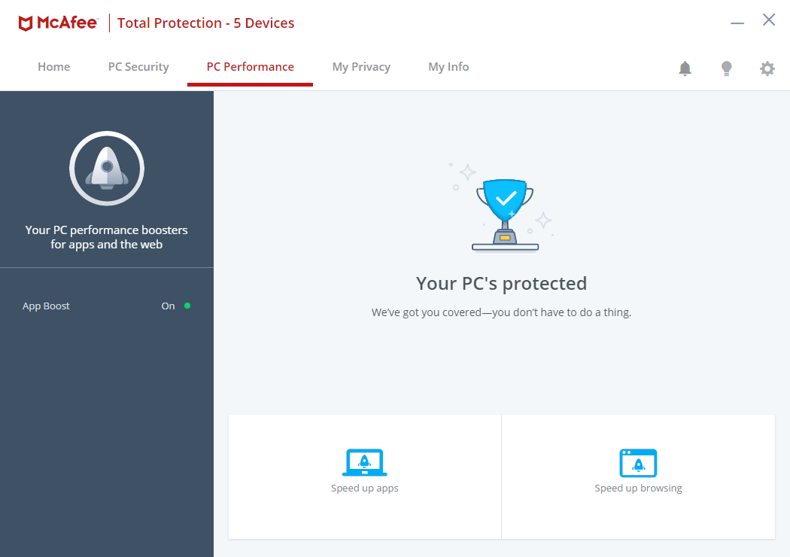790x557 pixels.
Task: Click the App Boost On status
Action: 175,306
